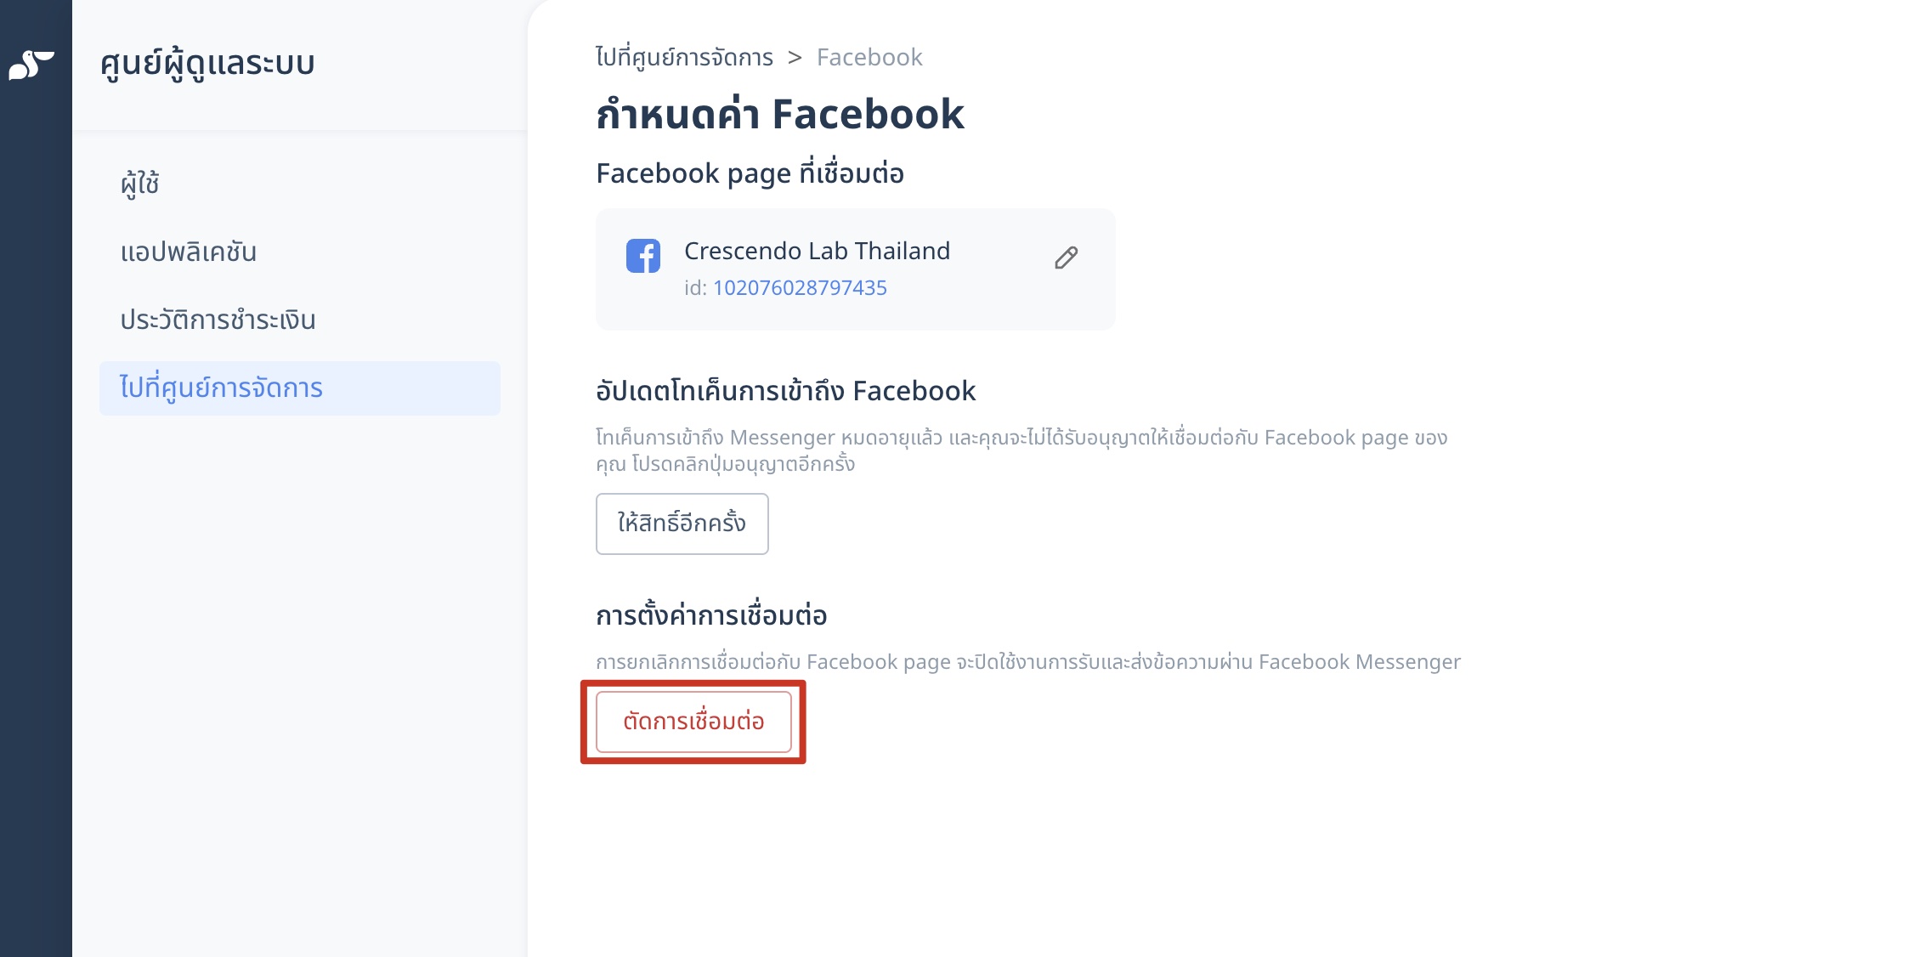This screenshot has height=957, width=1907.
Task: Open page id link 102076028797435
Action: pos(800,287)
